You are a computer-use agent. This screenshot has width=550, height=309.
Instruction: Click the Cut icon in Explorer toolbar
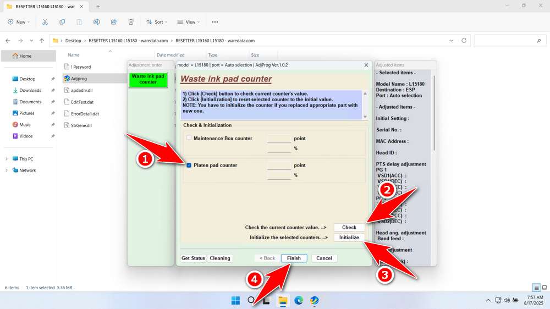[x=45, y=22]
